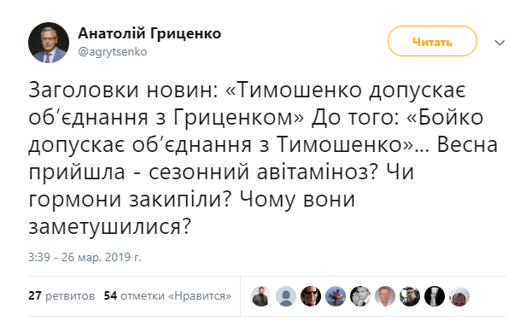Viewport: 526px width, 321px height.
Task: Click the Читать follow button
Action: [432, 41]
